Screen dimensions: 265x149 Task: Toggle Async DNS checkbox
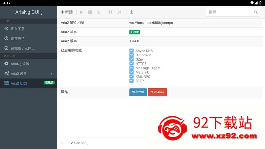pyautogui.click(x=131, y=51)
